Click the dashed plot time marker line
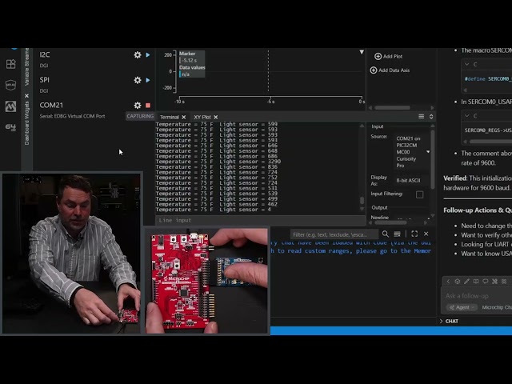The image size is (512, 384). click(269, 71)
